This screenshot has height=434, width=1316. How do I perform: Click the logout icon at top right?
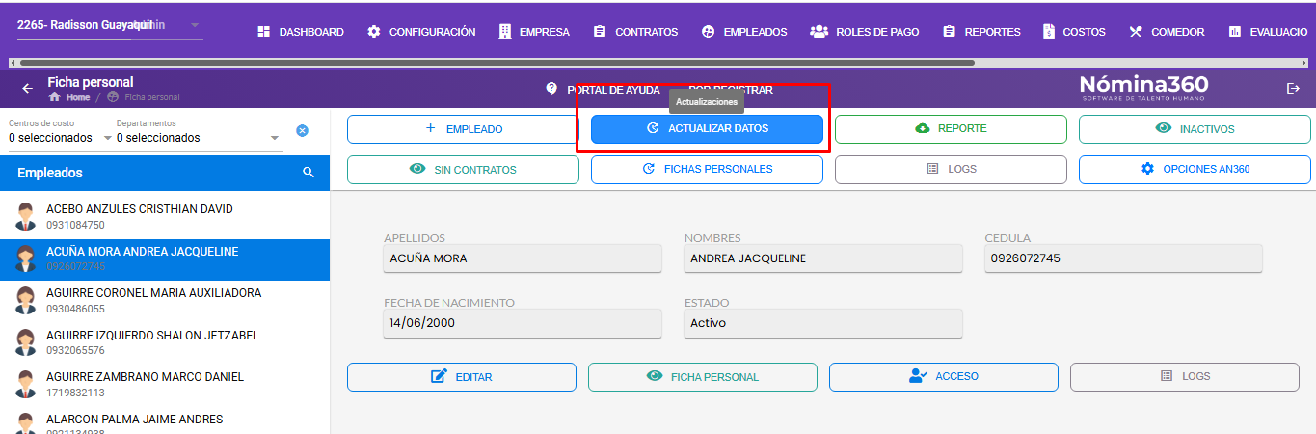(1293, 88)
